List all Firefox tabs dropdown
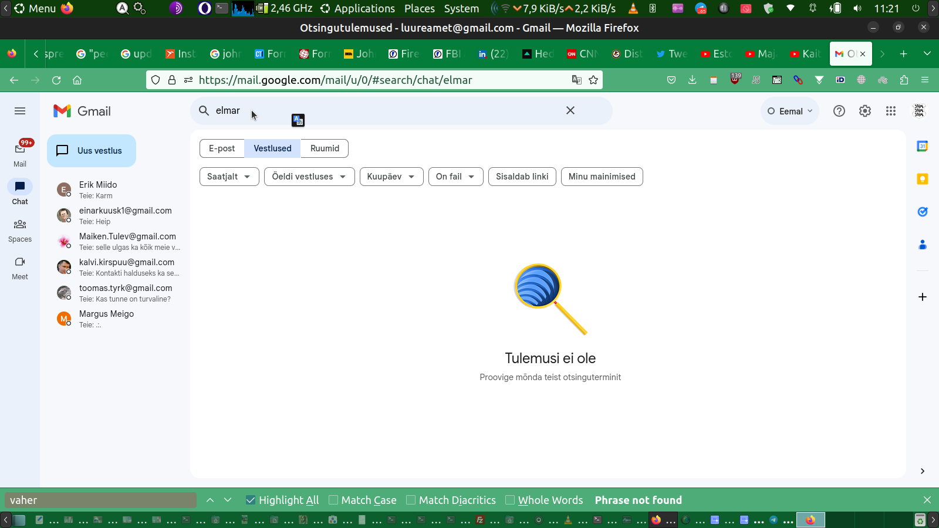This screenshot has width=939, height=528. tap(927, 54)
